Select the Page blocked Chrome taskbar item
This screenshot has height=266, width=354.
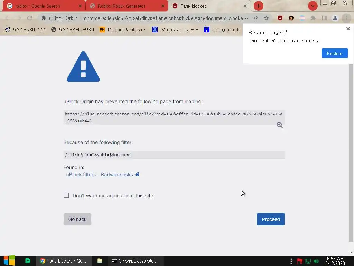[x=64, y=261]
